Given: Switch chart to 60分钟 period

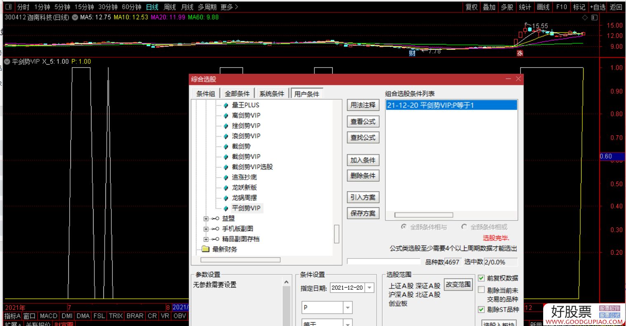Looking at the screenshot, I should 131,7.
